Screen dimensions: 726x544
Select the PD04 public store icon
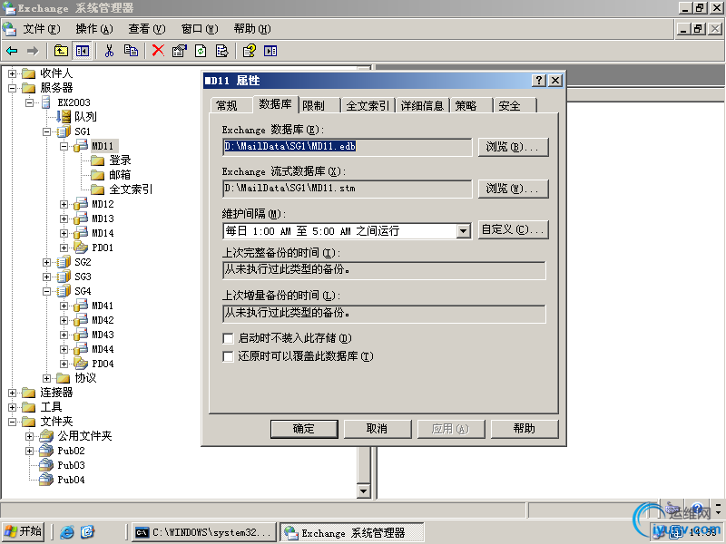(x=81, y=364)
